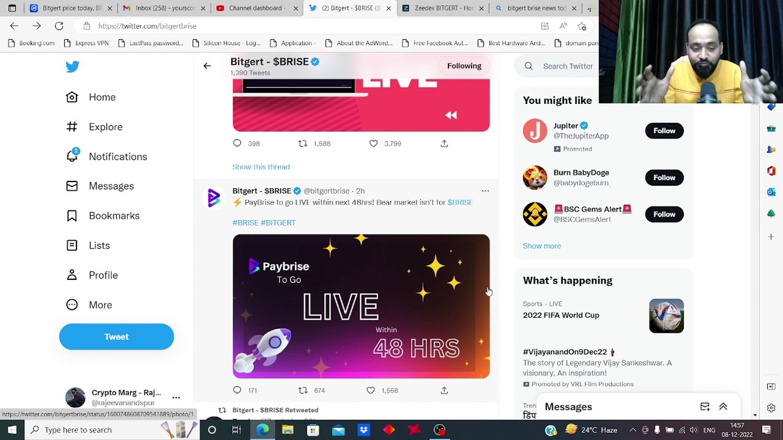Open the Booking.com bookmark

(31, 43)
